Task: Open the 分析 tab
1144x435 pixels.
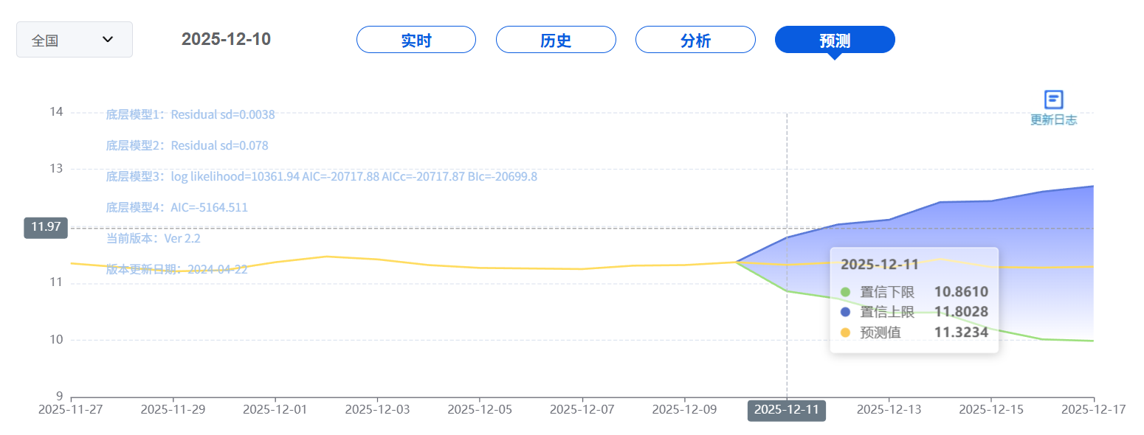Action: click(695, 40)
